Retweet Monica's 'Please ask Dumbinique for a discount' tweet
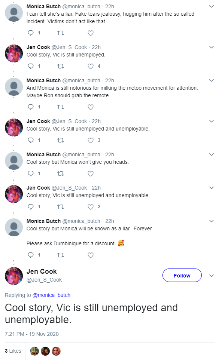Screen dimensions: 222x362 (61, 255)
